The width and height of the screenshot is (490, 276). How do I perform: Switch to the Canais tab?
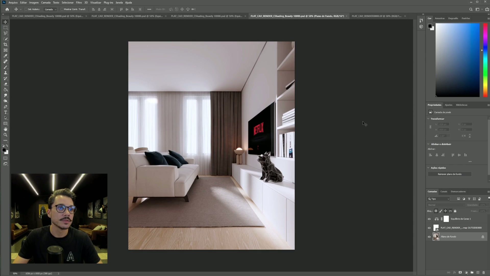click(444, 191)
